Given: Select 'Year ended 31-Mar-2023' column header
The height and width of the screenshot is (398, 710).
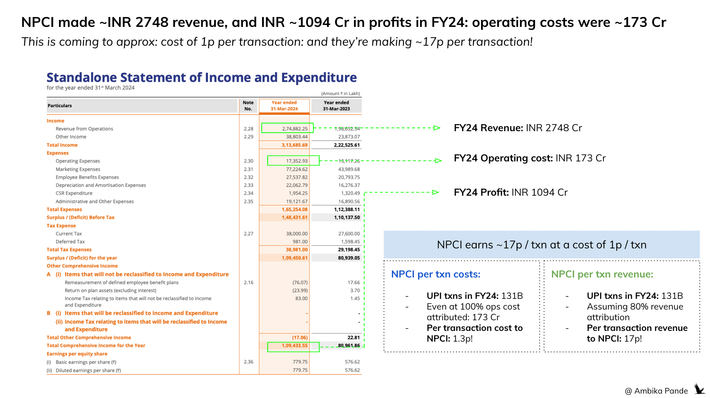Looking at the screenshot, I should point(336,106).
